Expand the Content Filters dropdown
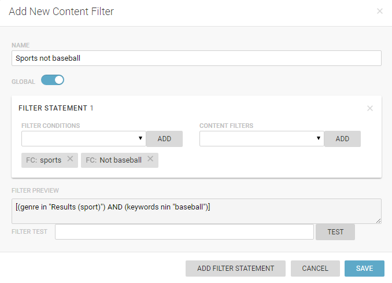 [x=261, y=139]
